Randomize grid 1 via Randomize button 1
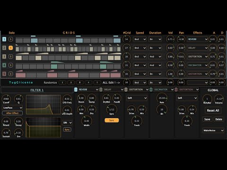 62,83
